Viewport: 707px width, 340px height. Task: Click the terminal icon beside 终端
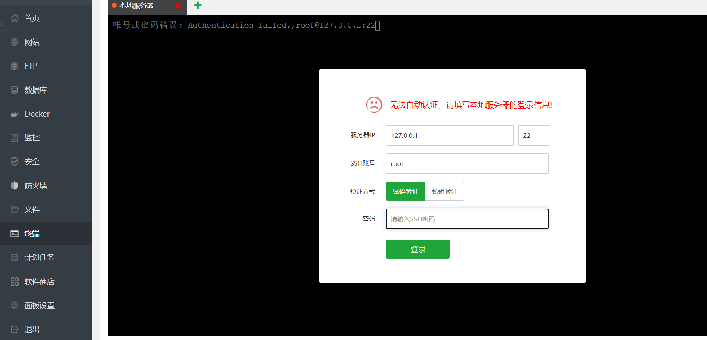point(14,233)
